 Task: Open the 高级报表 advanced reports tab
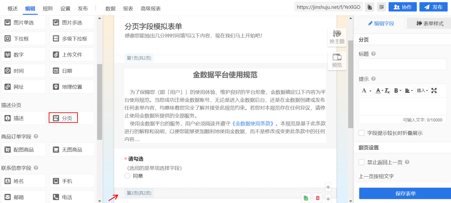pos(151,9)
